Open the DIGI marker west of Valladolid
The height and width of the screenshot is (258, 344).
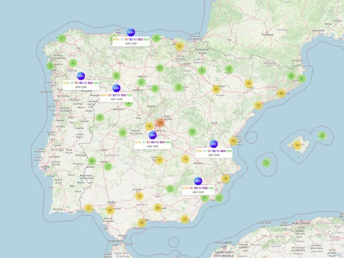click(x=116, y=88)
